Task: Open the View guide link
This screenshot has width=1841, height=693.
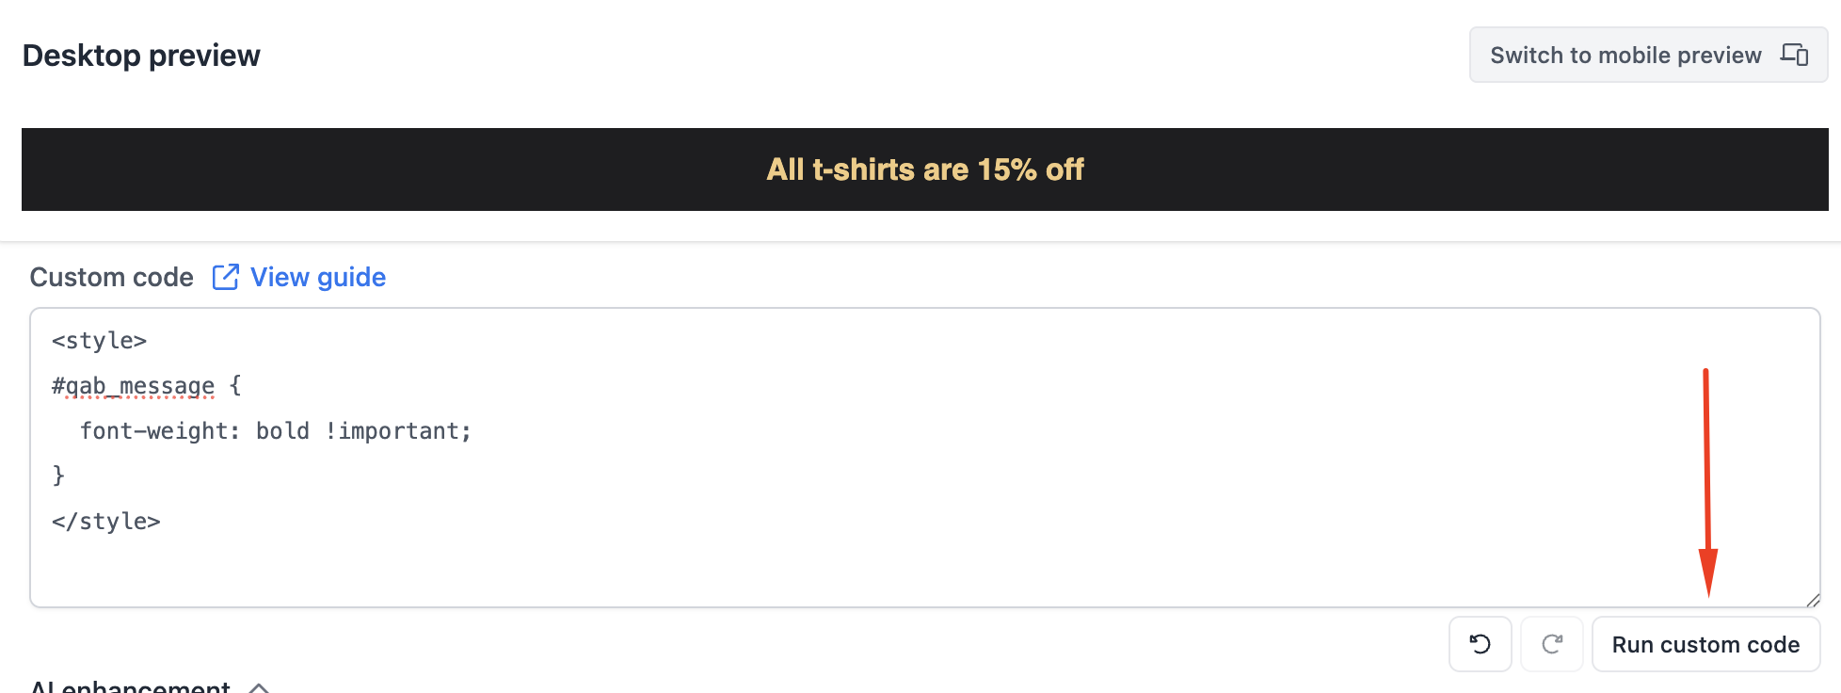Action: click(x=318, y=277)
